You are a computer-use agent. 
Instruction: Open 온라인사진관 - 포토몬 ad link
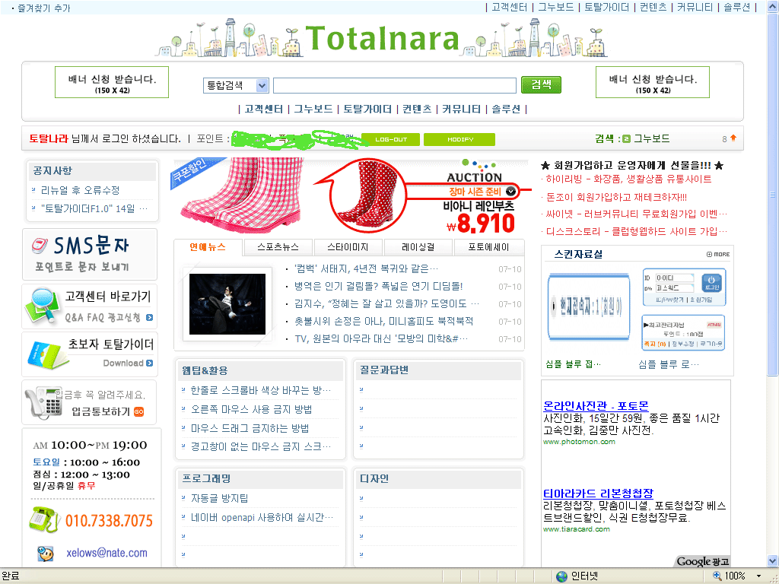pyautogui.click(x=596, y=406)
